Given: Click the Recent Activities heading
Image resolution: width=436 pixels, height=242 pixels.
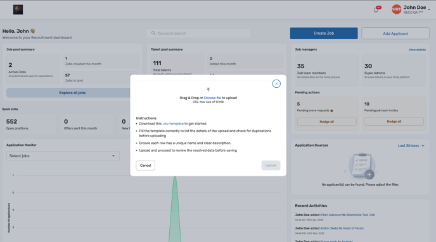Looking at the screenshot, I should [x=311, y=206].
